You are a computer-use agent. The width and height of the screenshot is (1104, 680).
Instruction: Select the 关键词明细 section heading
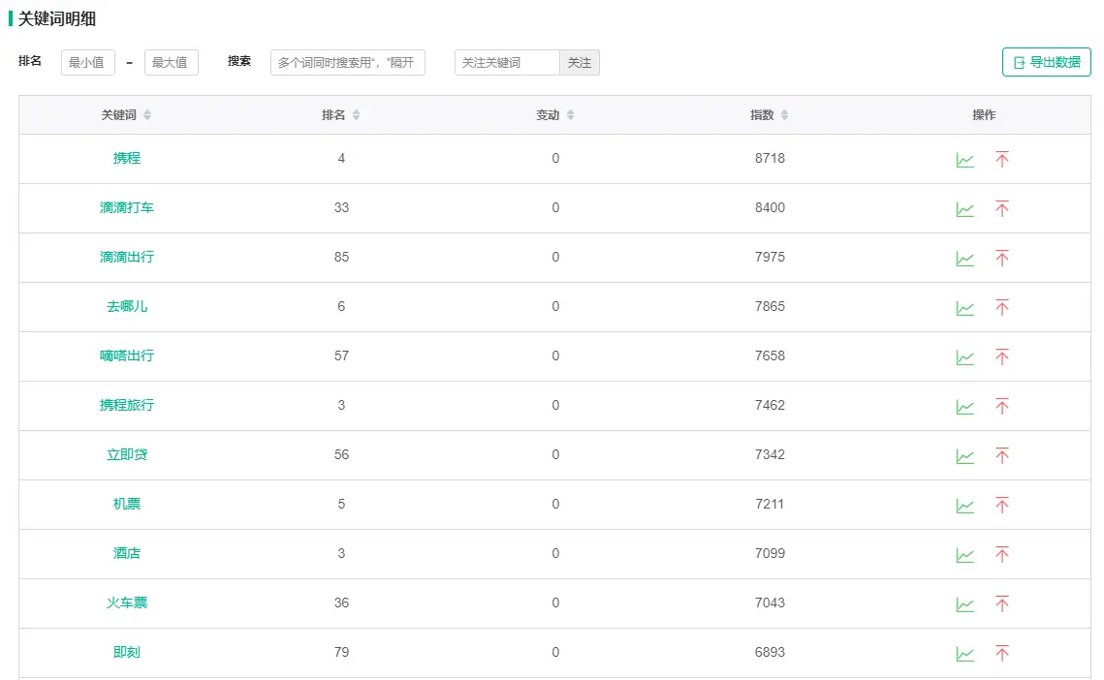(x=57, y=19)
